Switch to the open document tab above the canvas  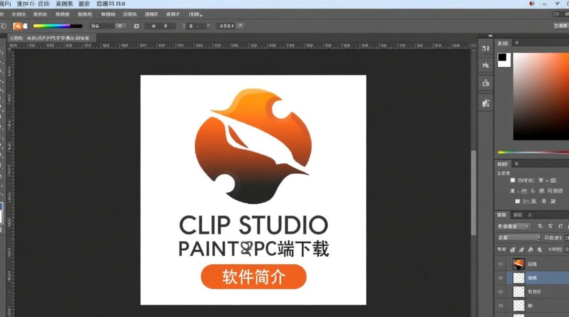click(51, 38)
